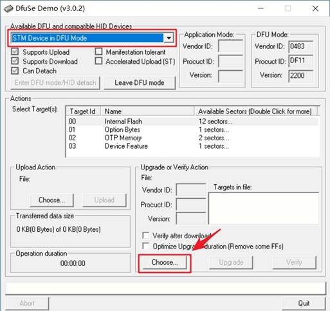Click the Quit button
Screen dimensions: 330x311
pos(304,303)
